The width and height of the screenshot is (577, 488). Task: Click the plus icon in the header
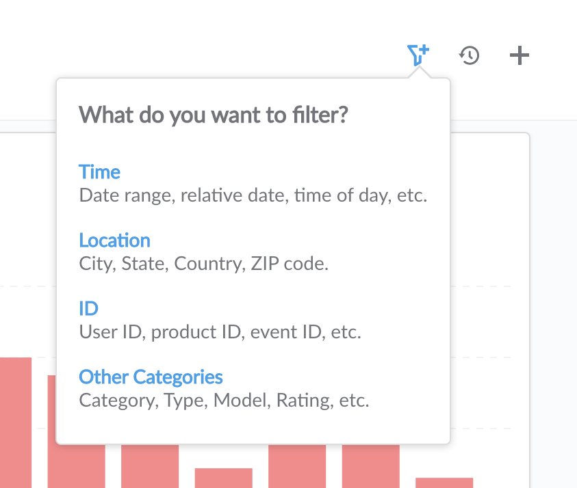[x=520, y=55]
